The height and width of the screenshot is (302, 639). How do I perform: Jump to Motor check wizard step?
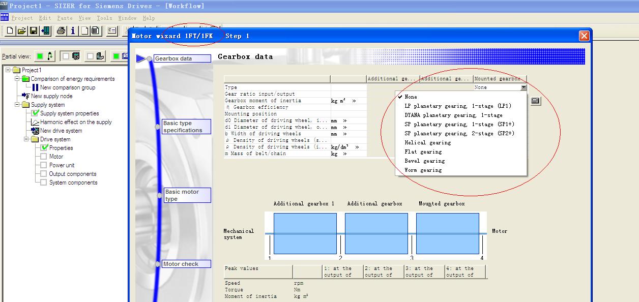(186, 264)
